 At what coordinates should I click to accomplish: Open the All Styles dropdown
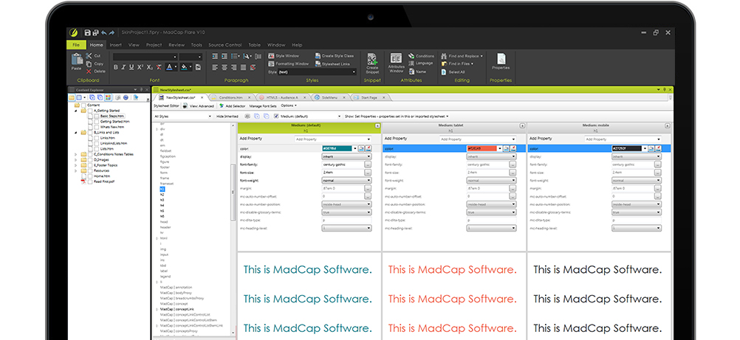[x=182, y=116]
